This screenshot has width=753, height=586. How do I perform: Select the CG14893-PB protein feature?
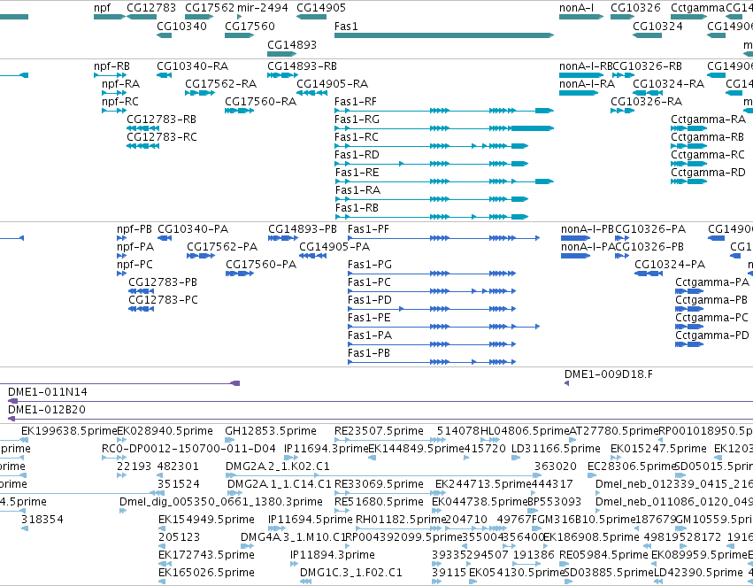pos(283,238)
